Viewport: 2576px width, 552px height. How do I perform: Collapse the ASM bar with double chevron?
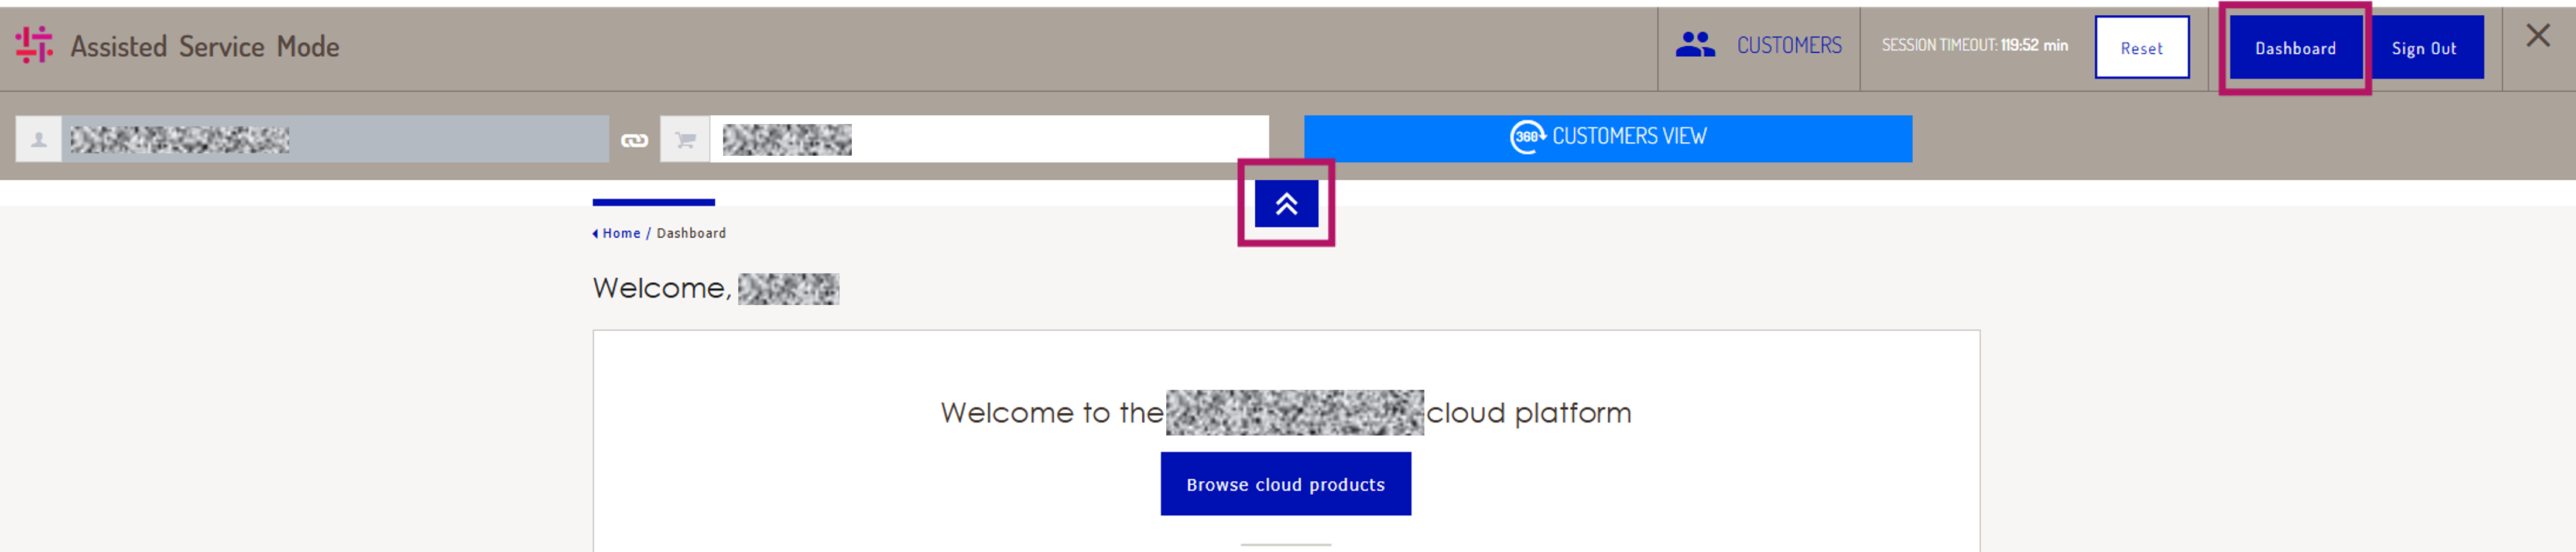point(1286,204)
